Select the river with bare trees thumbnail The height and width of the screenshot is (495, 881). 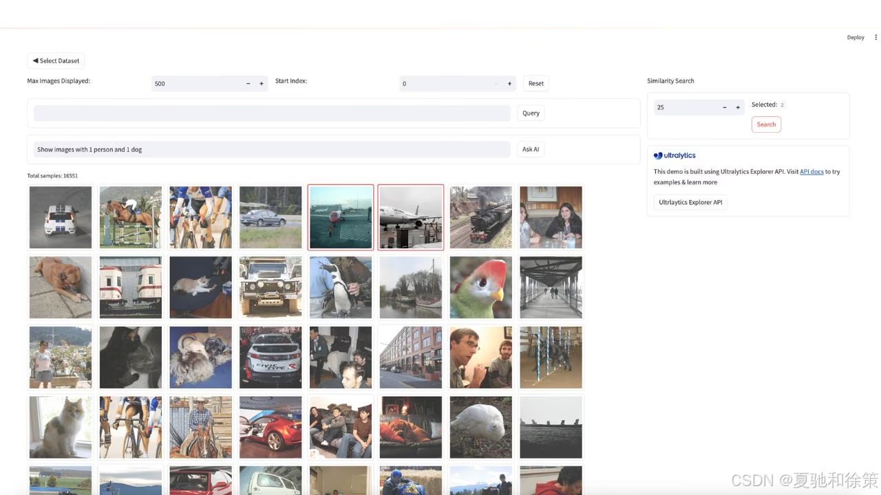pyautogui.click(x=411, y=287)
